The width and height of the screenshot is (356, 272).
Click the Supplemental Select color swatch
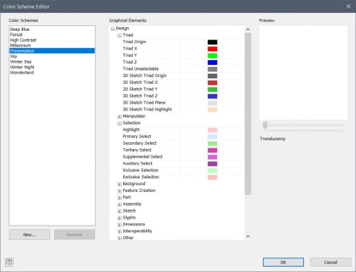212,157
